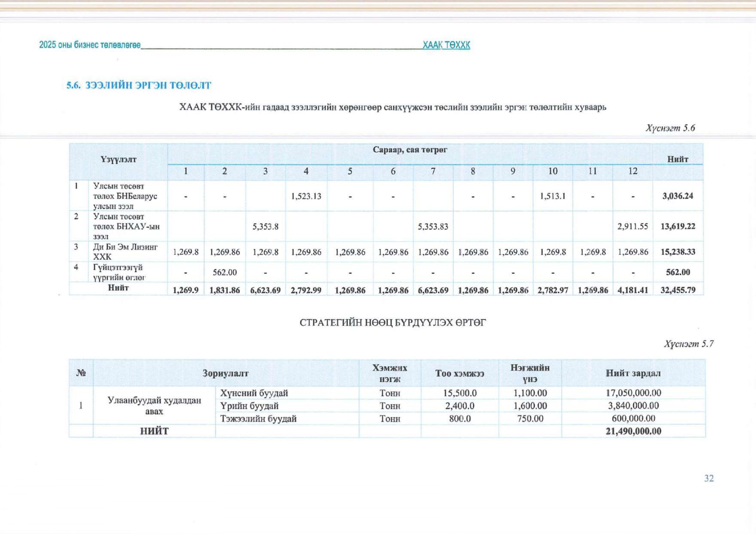Select the grand total 32,455.79 cell
756x534 pixels.
678,290
